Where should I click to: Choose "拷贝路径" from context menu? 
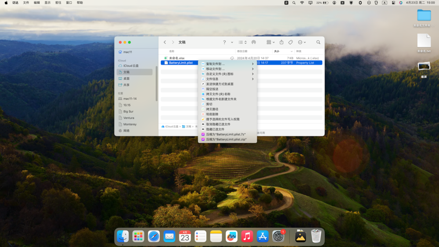pyautogui.click(x=212, y=109)
